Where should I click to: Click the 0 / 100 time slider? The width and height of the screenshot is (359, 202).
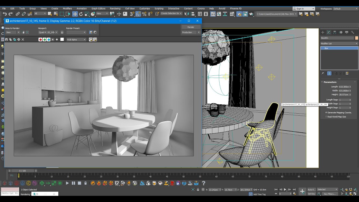pyautogui.click(x=22, y=171)
